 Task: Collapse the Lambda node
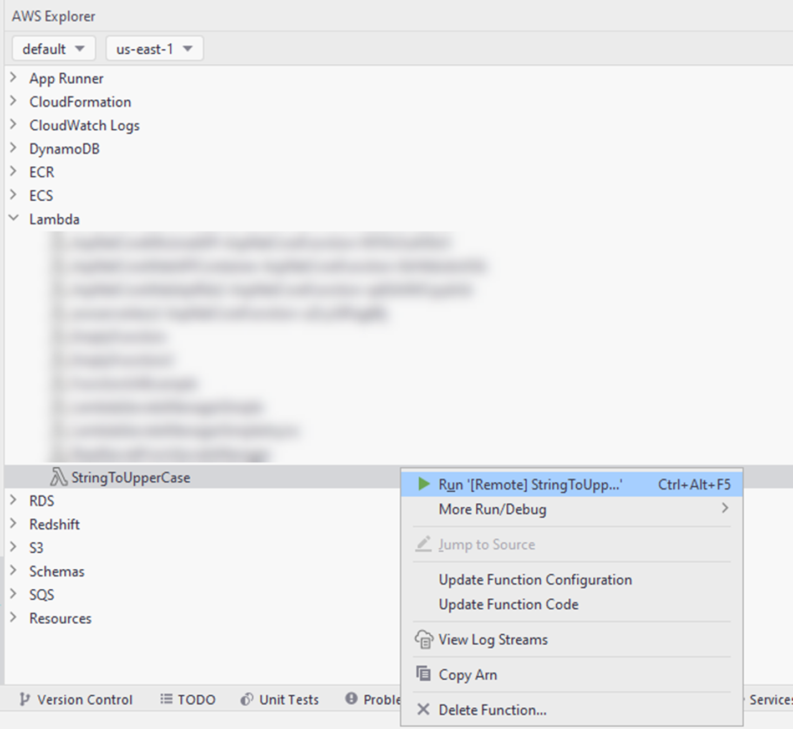click(x=14, y=218)
